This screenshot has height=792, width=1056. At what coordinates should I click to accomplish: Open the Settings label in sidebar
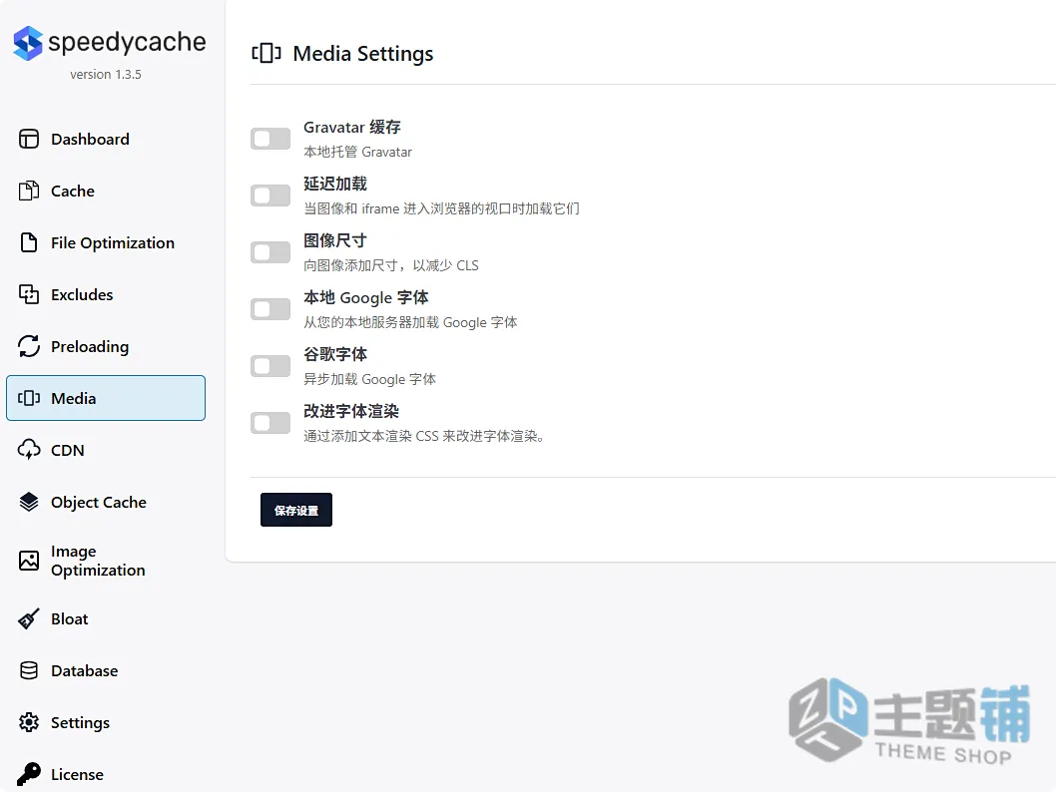point(80,723)
